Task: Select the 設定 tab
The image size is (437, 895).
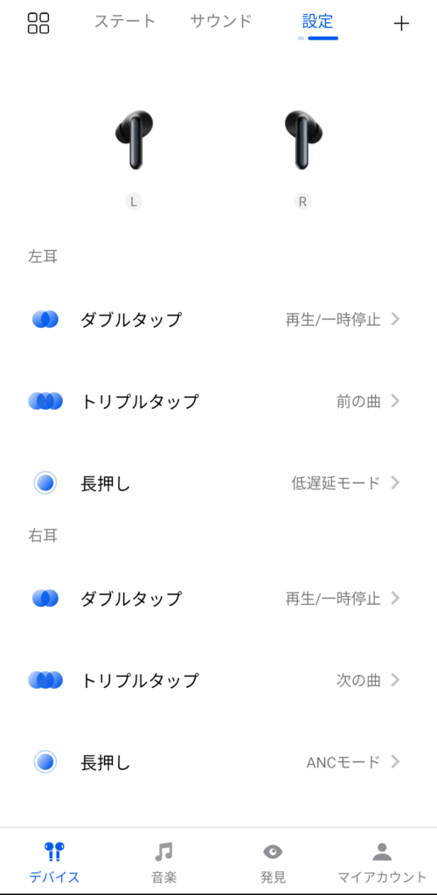Action: [x=318, y=22]
